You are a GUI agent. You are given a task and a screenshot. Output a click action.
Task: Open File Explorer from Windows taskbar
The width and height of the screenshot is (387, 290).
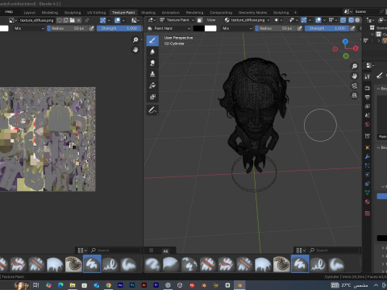73,285
